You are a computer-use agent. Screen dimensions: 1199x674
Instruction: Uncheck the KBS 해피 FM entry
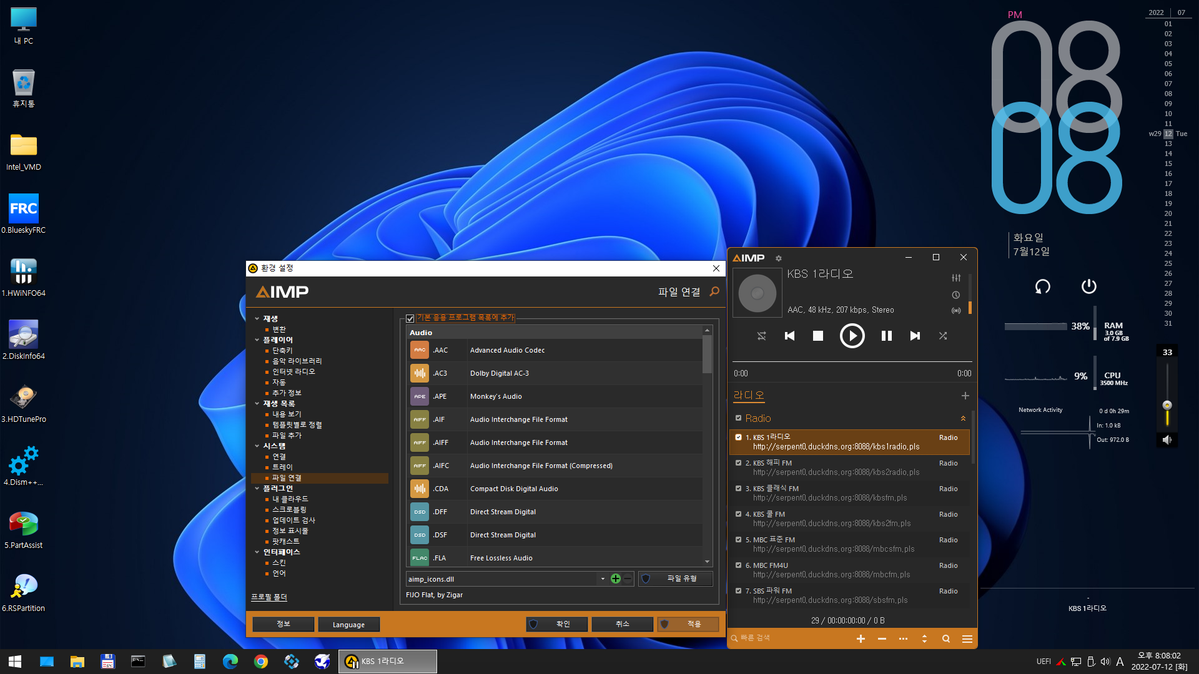coord(738,463)
